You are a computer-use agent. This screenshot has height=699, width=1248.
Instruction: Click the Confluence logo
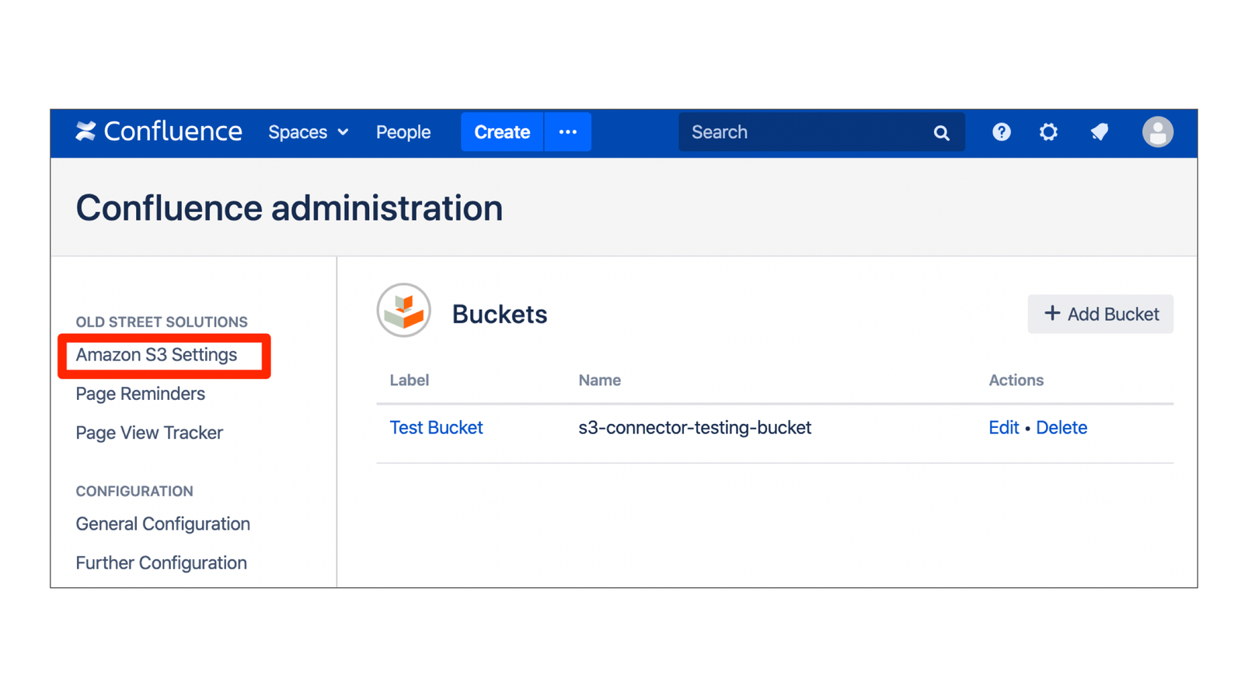(159, 132)
